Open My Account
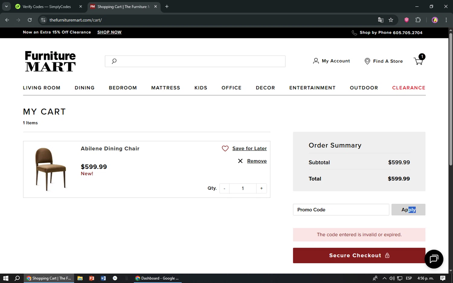453x283 pixels. click(x=332, y=61)
